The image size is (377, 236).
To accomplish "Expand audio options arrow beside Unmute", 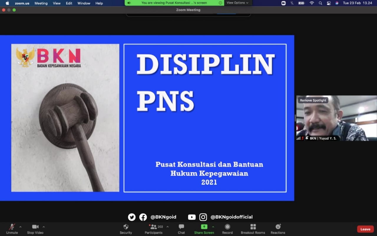I will tap(20, 227).
